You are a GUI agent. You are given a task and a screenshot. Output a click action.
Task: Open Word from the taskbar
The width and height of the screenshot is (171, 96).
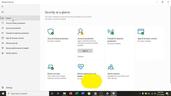(83, 94)
